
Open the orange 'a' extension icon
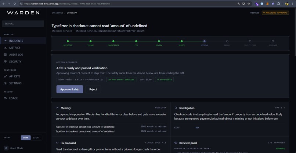click(267, 4)
